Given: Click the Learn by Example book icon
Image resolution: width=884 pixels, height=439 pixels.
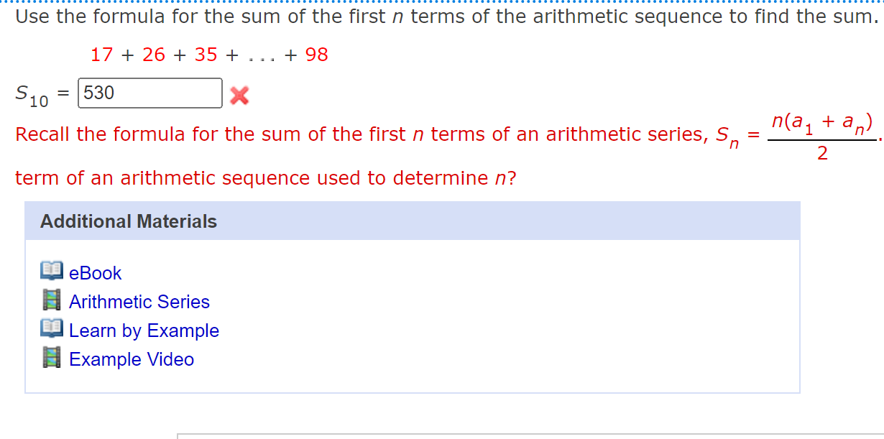Looking at the screenshot, I should tap(50, 329).
